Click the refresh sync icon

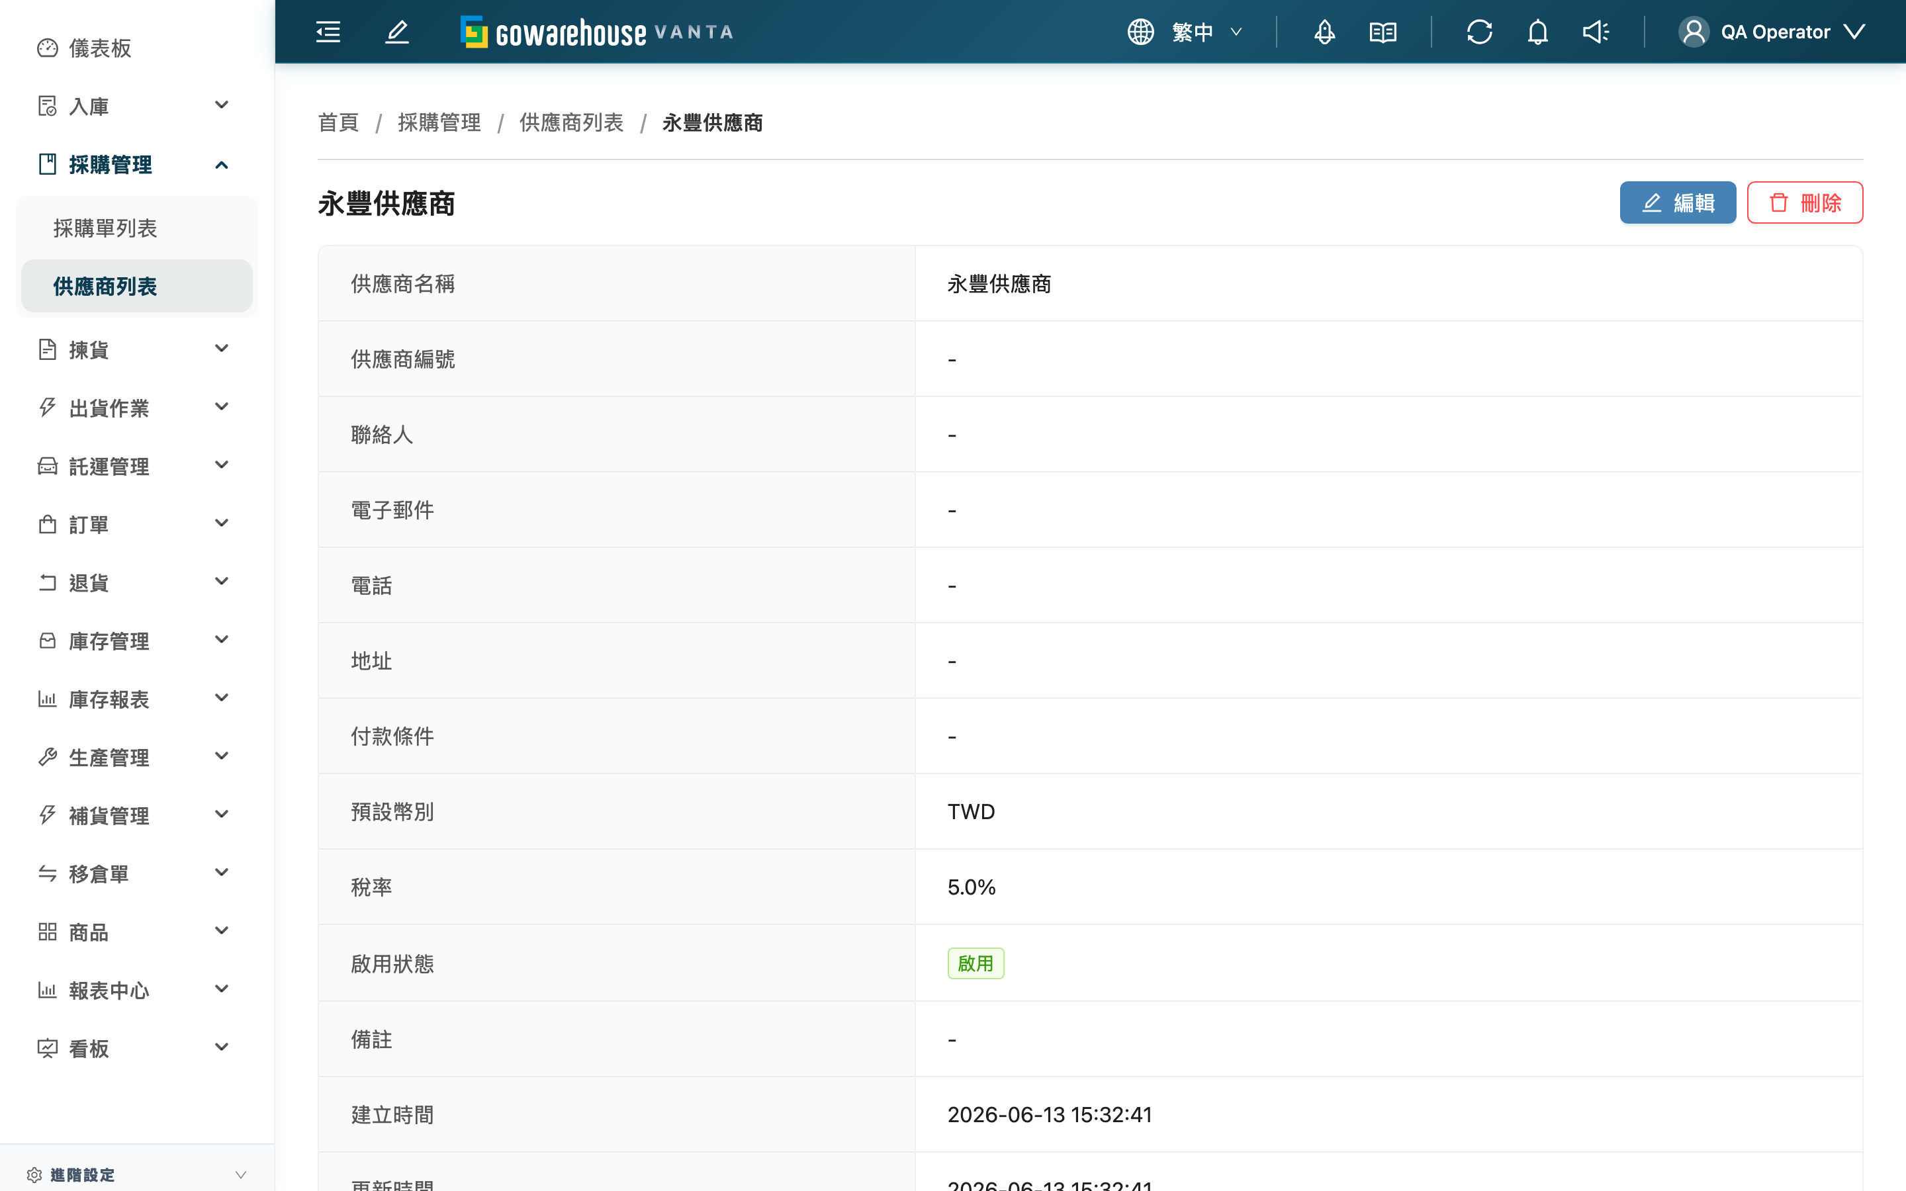click(1480, 32)
